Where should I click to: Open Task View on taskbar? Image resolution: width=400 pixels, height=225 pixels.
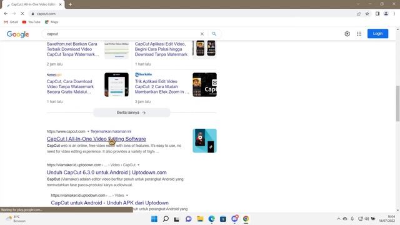click(176, 219)
